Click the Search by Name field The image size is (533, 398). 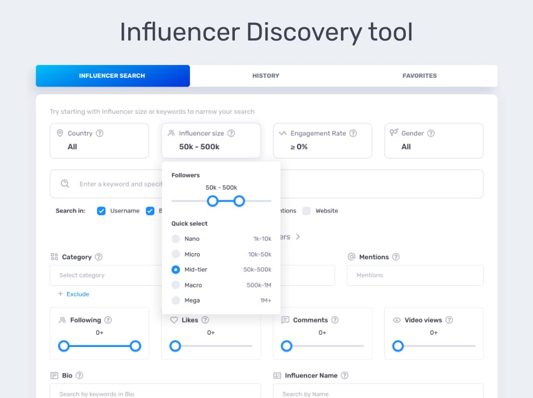tap(378, 391)
